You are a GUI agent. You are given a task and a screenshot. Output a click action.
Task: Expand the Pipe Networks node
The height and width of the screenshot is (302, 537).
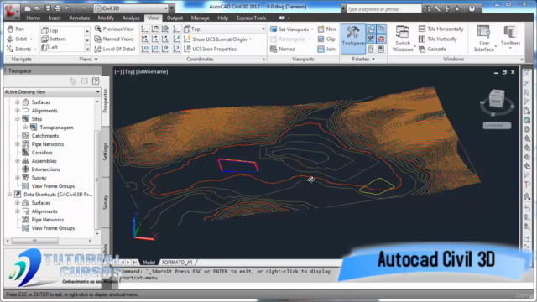(17, 144)
